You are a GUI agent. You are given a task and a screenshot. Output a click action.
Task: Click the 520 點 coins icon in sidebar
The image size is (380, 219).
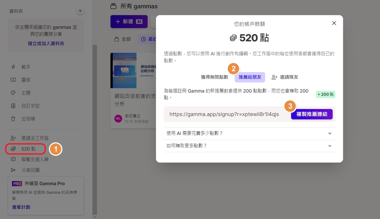[x=13, y=149]
